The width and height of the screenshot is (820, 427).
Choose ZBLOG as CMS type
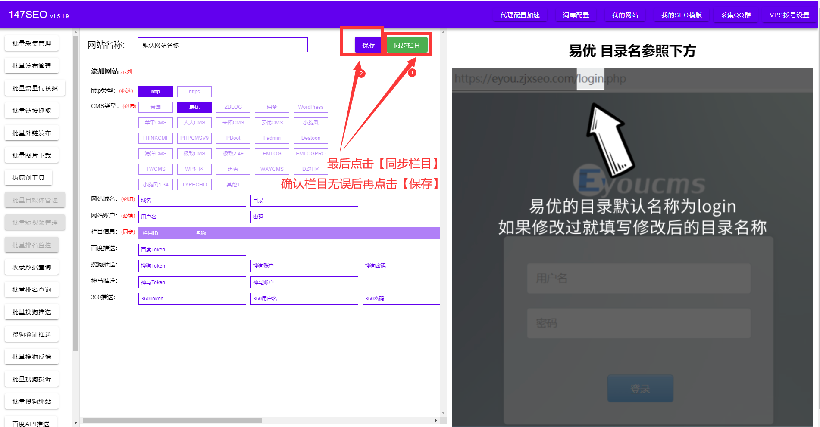(233, 107)
